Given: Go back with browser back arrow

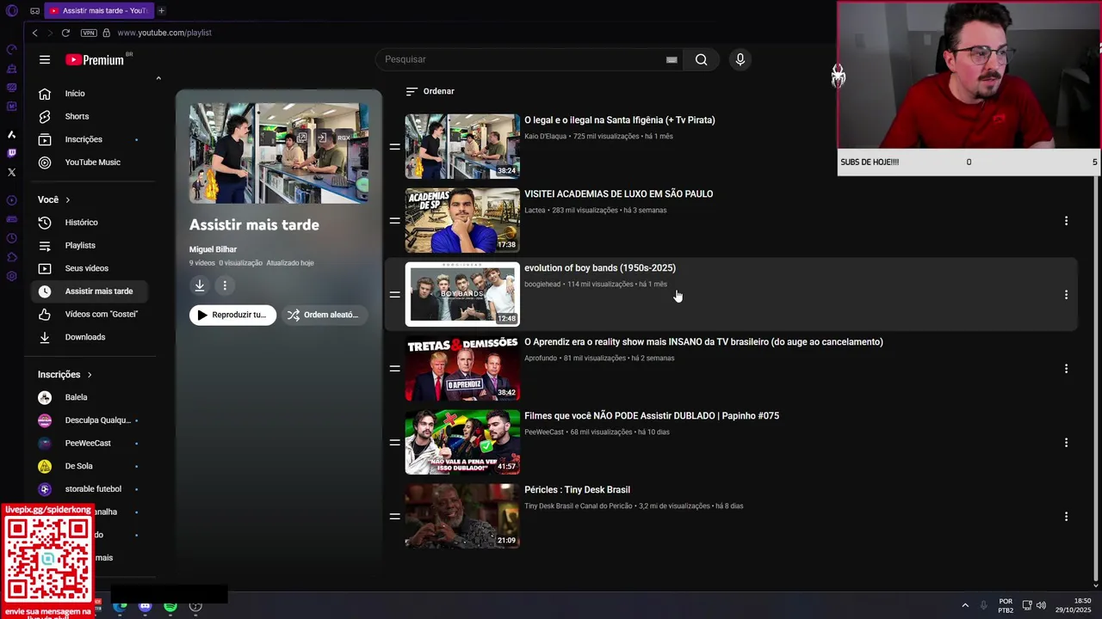Looking at the screenshot, I should (x=34, y=33).
